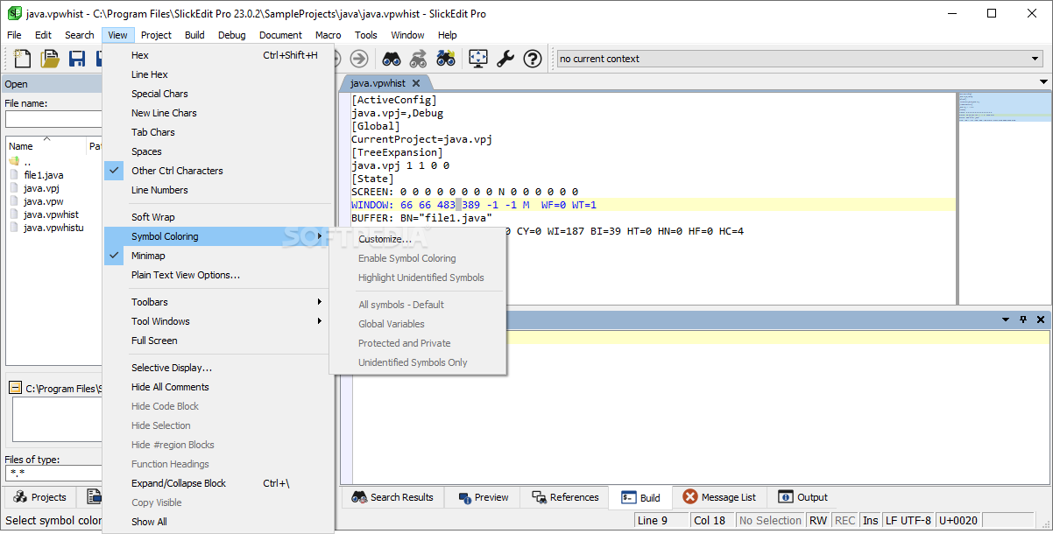Open the Build menu
The image size is (1053, 534).
coord(194,35)
